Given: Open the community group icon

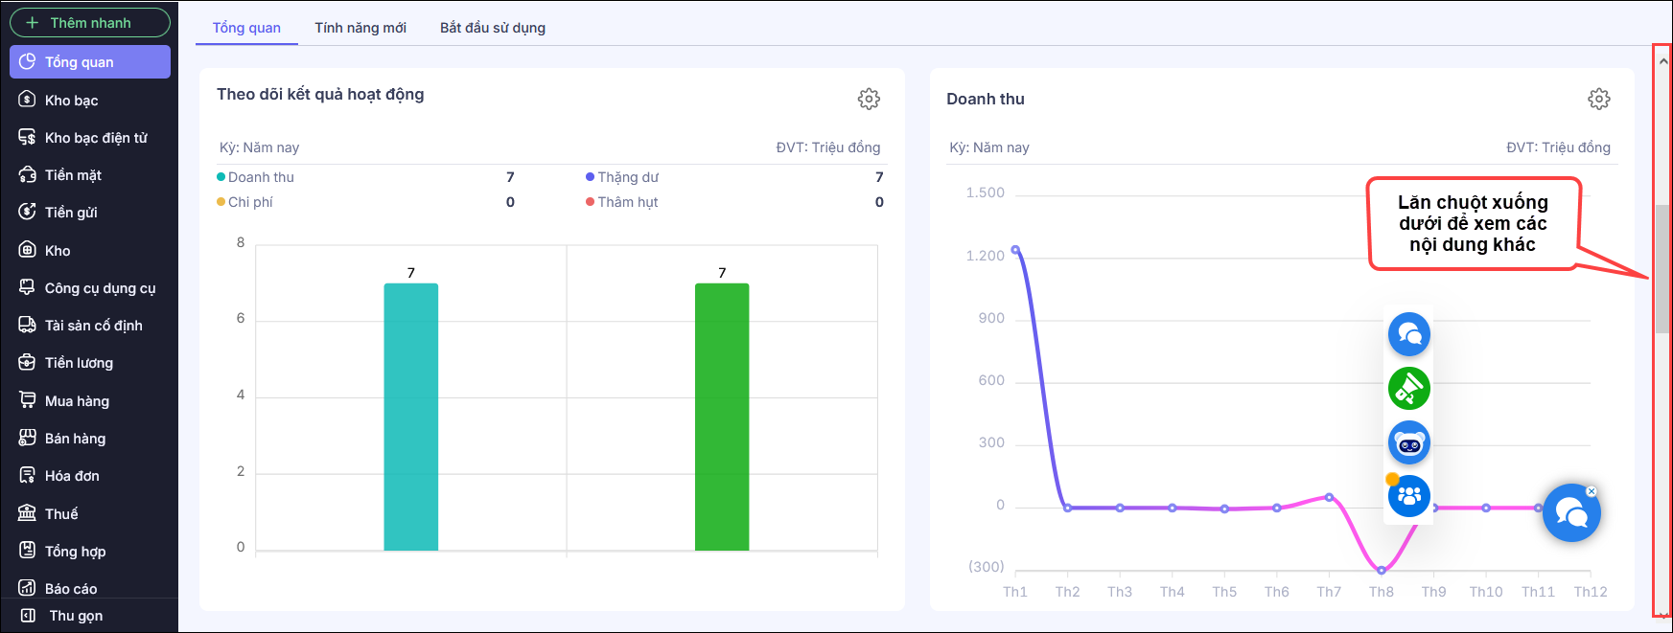Looking at the screenshot, I should tap(1408, 496).
